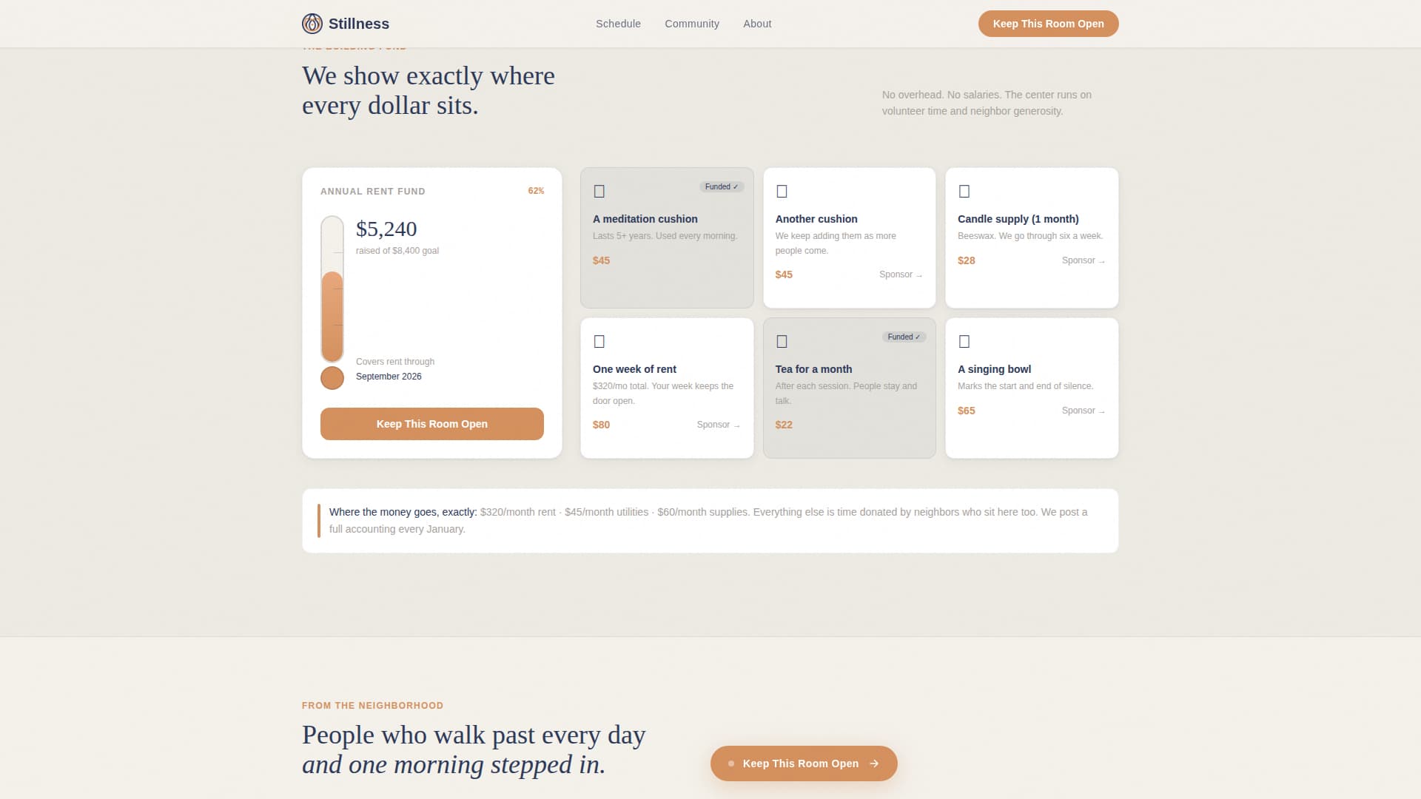Select About in the top navigation
Screen dimensions: 1421x799
pyautogui.click(x=757, y=23)
